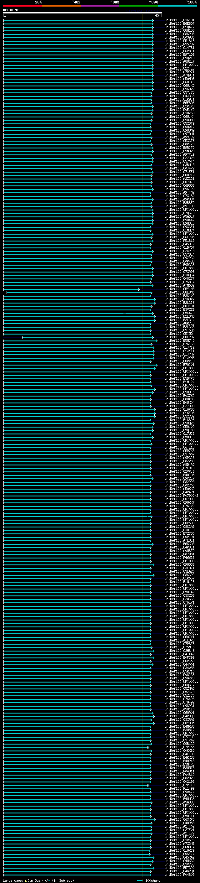Click the white query sequence ruler bar

point(82,13)
